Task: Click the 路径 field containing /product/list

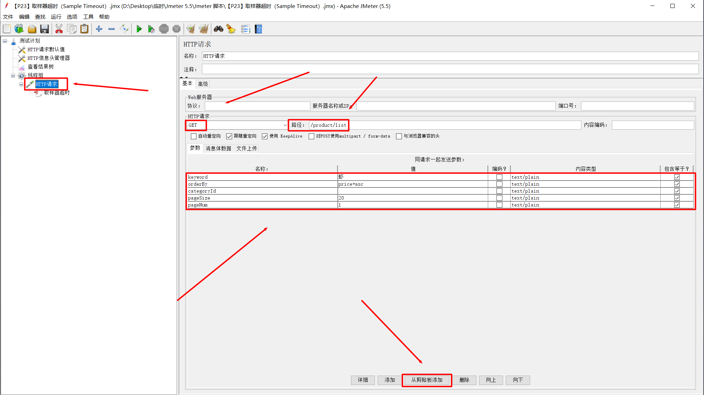Action: coord(445,125)
